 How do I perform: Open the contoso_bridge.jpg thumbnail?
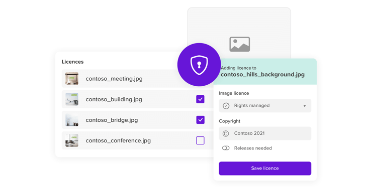(72, 120)
